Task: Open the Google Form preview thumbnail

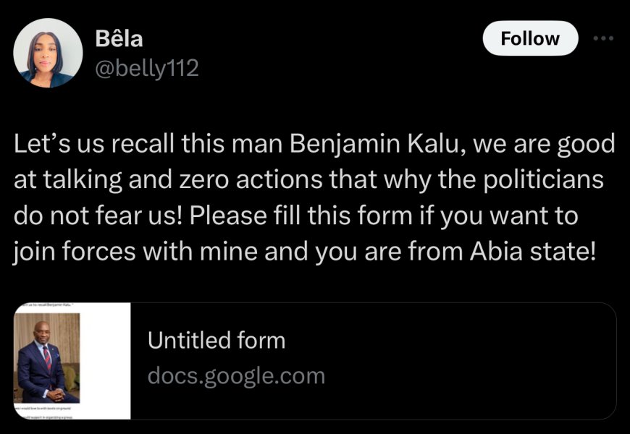Action: tap(72, 361)
